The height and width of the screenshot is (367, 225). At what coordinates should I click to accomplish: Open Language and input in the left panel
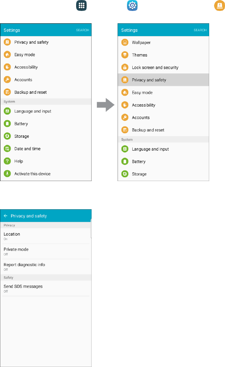point(46,111)
